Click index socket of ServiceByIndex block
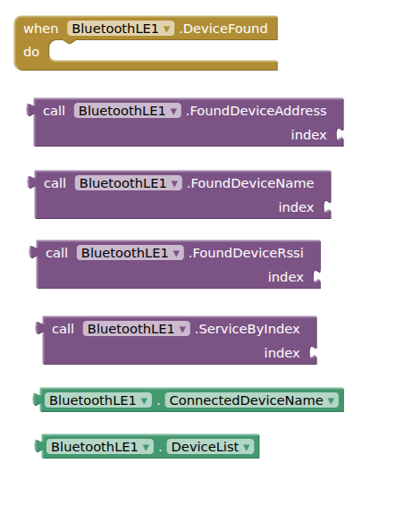 pyautogui.click(x=314, y=353)
